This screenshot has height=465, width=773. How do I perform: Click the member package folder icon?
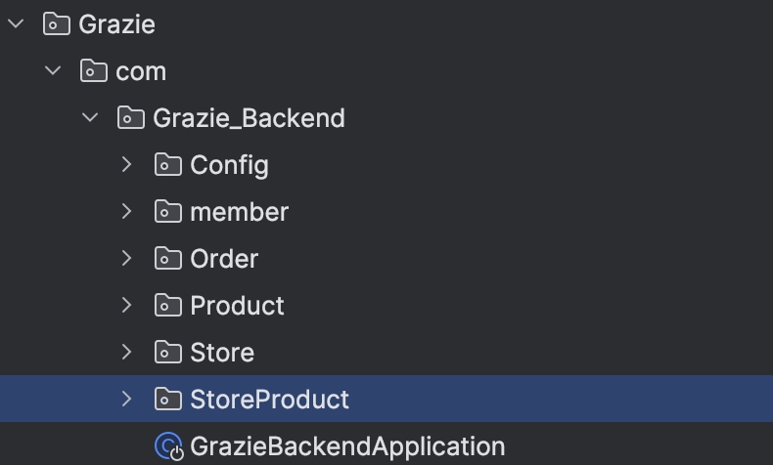point(168,212)
